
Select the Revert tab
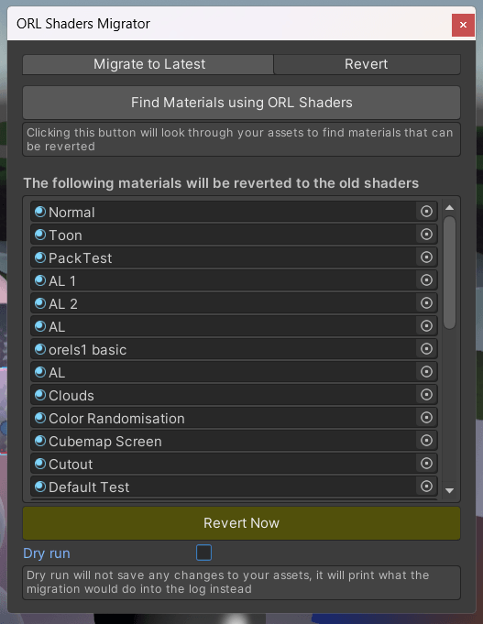pos(367,64)
